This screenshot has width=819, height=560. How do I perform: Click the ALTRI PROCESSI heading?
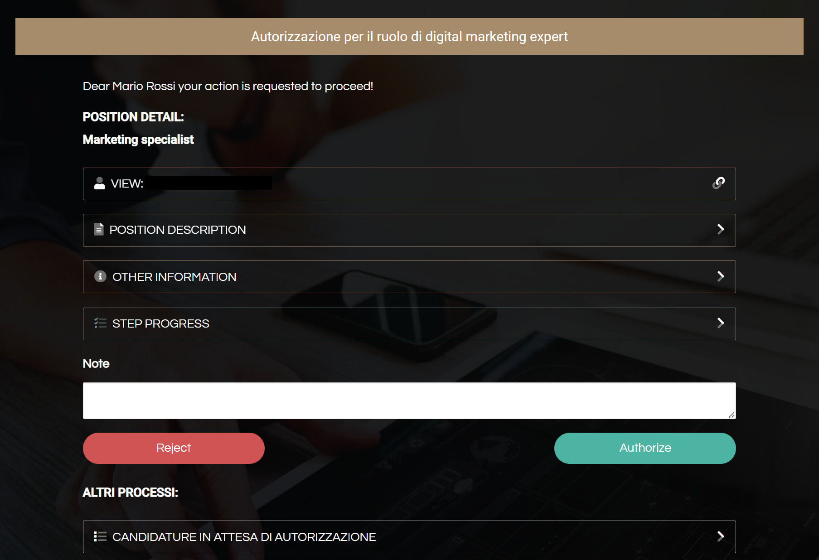coord(131,492)
